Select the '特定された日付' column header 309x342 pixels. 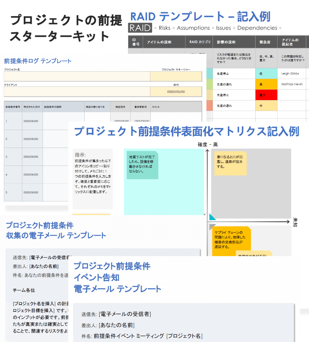pos(32,107)
